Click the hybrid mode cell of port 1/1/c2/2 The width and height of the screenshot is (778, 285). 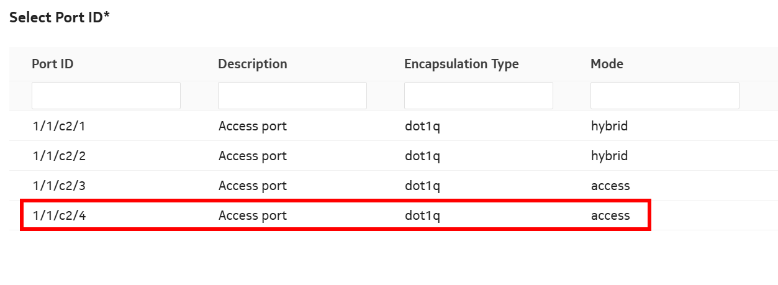[x=609, y=156]
